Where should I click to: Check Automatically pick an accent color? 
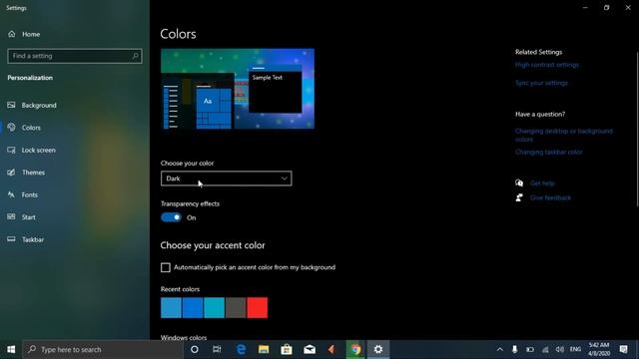pyautogui.click(x=166, y=267)
